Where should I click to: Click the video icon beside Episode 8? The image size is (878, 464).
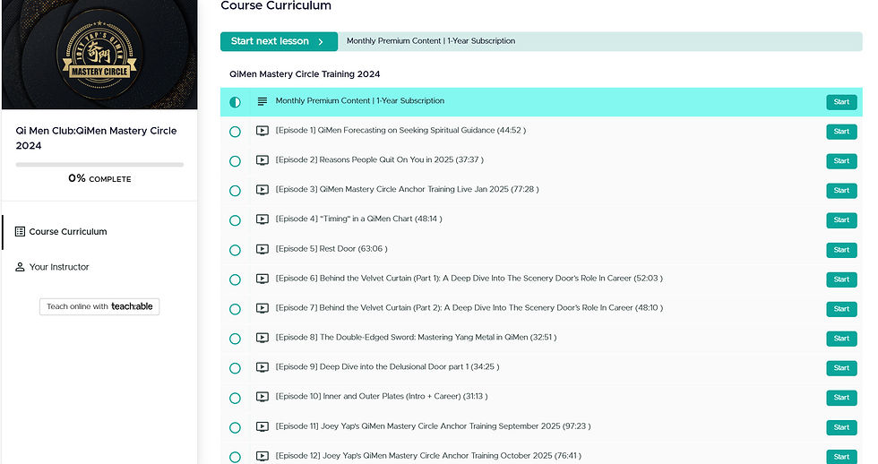tap(263, 338)
